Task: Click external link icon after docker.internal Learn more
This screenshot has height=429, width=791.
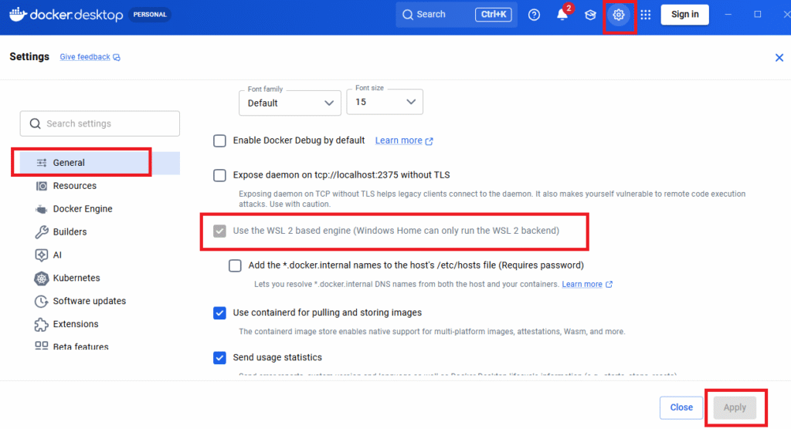Action: (609, 284)
